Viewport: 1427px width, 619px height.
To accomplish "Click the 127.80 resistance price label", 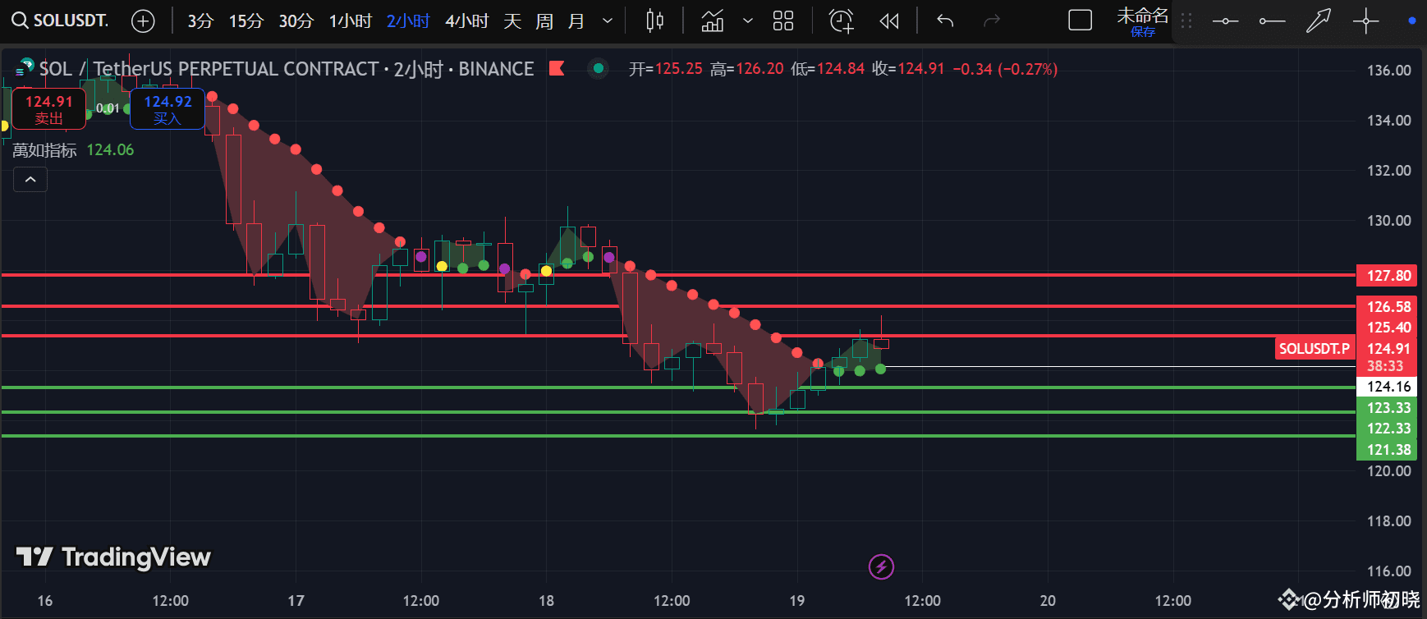I will pyautogui.click(x=1388, y=276).
